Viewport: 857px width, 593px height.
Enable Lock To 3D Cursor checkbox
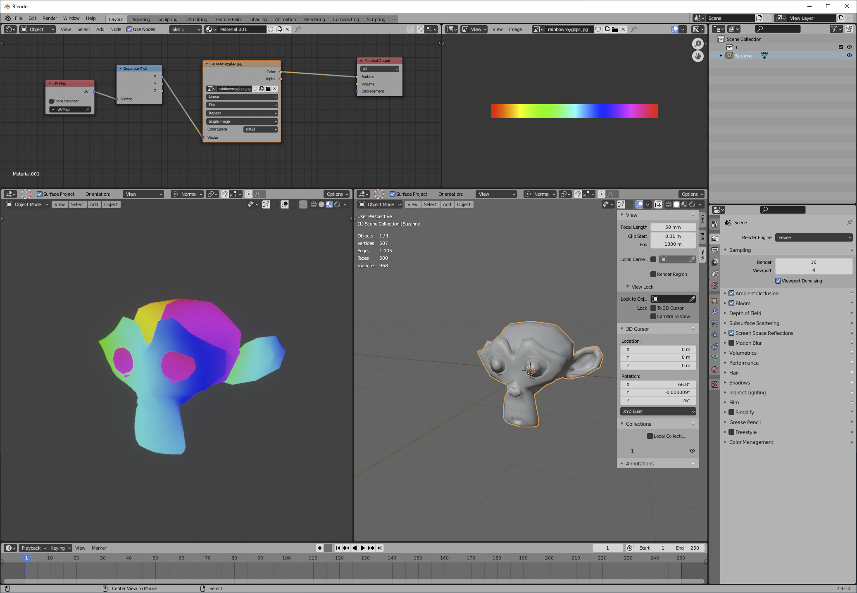point(653,308)
